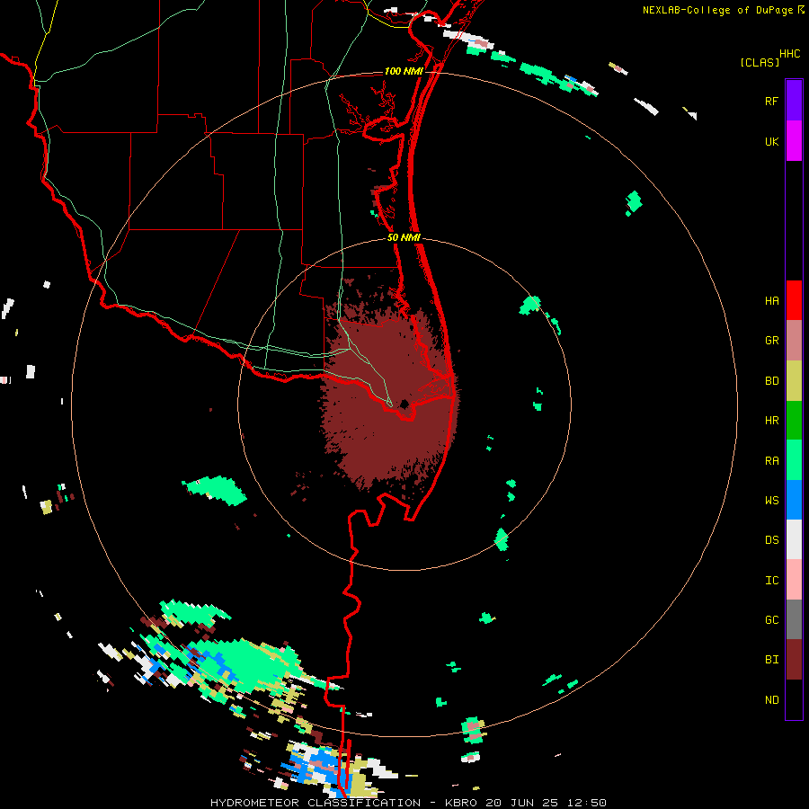
Task: Click the GR legend color swatch
Action: [x=794, y=341]
